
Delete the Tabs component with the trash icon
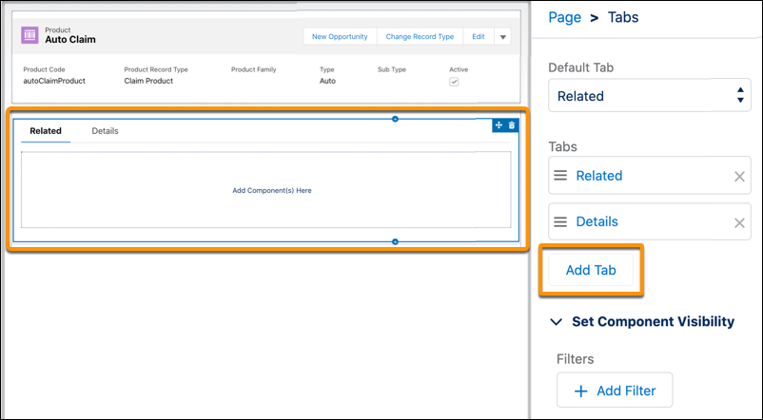click(512, 125)
